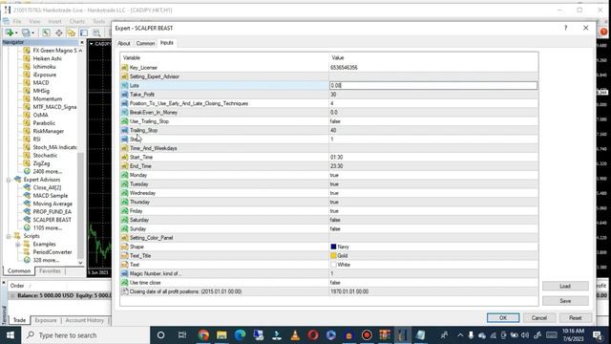Image resolution: width=611 pixels, height=344 pixels.
Task: Open Strategy Tester magnifier toolbar icon
Action: [x=96, y=32]
